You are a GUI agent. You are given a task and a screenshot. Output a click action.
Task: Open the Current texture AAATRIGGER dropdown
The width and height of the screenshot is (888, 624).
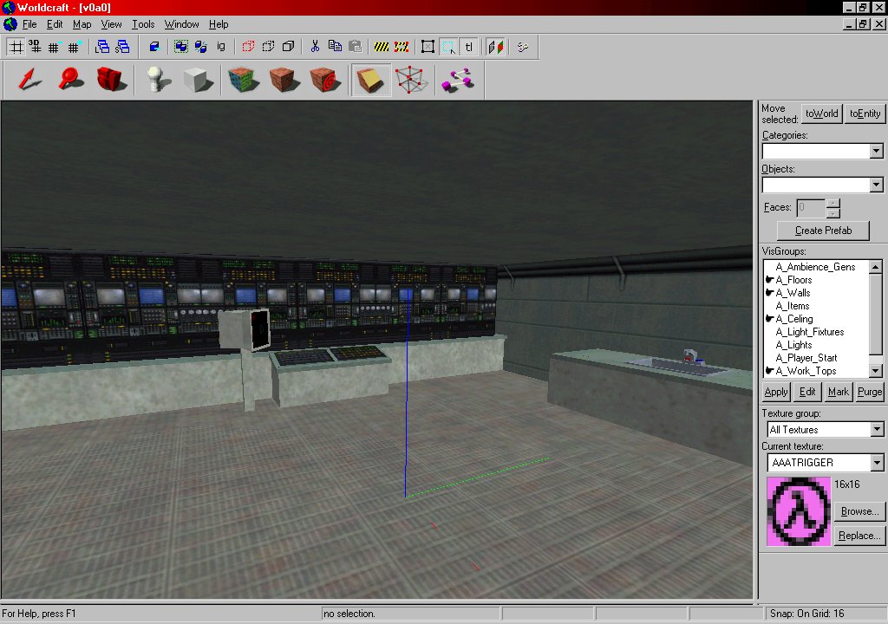877,463
